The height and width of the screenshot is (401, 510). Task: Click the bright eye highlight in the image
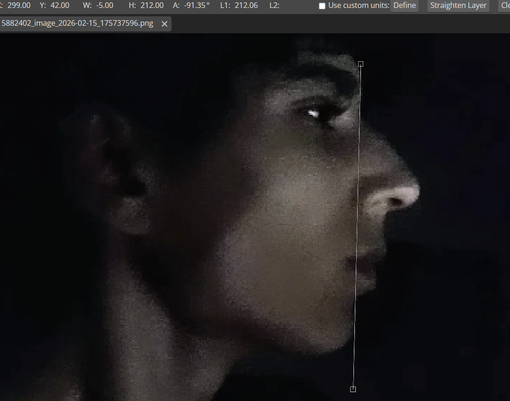point(313,113)
